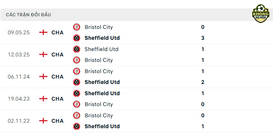Select CHA league label for 02.11.22 match
Viewport: 273px width, 136px height.
[x=57, y=121]
